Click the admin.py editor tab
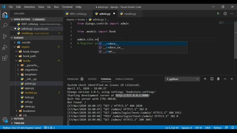This screenshot has height=133, width=237. [x=105, y=14]
